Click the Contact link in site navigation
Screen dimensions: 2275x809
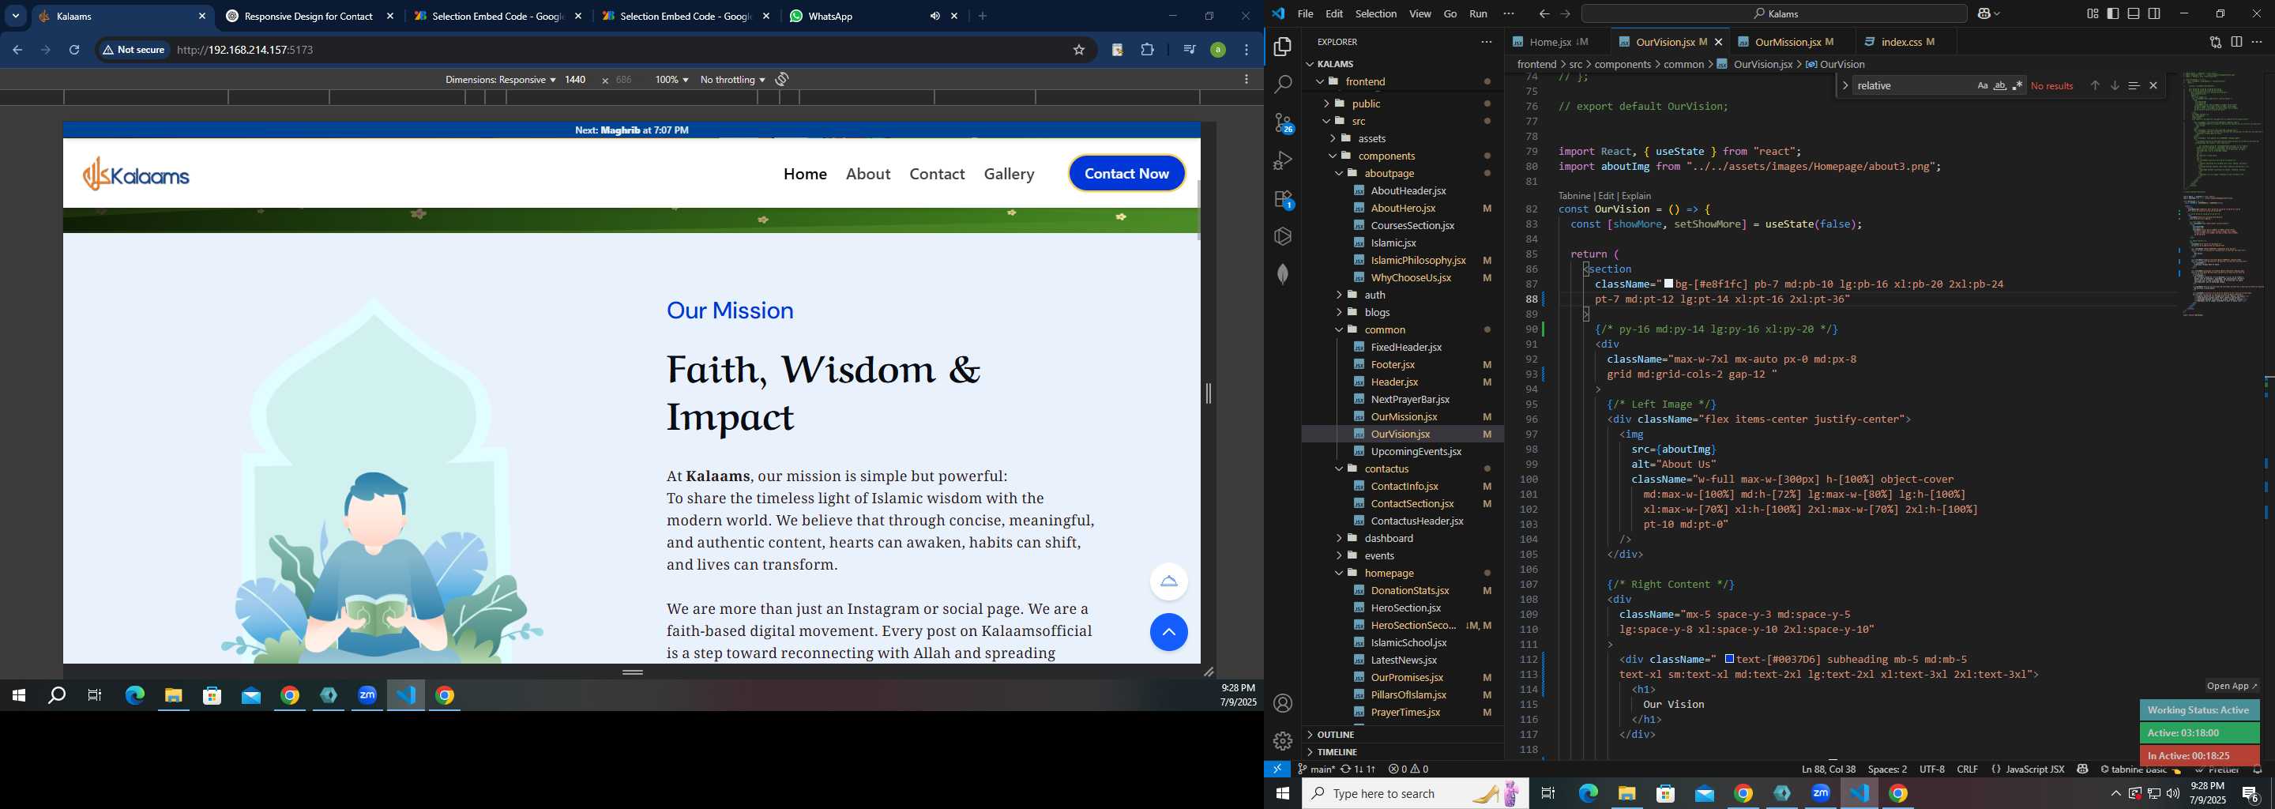(937, 174)
